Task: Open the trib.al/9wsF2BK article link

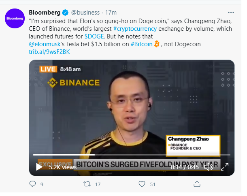Action: click(49, 52)
